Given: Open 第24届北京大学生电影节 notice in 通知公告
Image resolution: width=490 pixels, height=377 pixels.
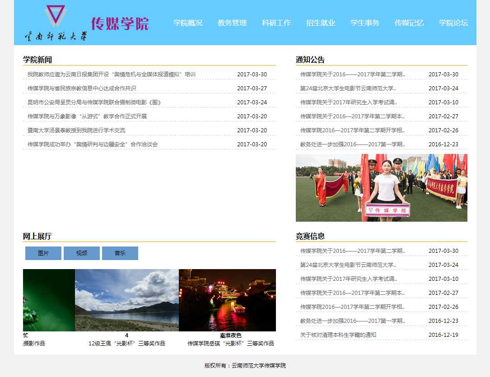Looking at the screenshot, I should (x=348, y=88).
